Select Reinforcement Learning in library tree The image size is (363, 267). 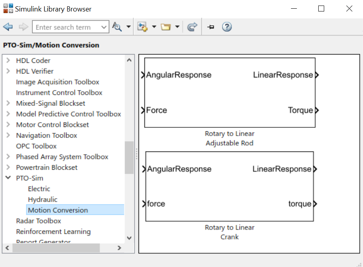pyautogui.click(x=53, y=232)
